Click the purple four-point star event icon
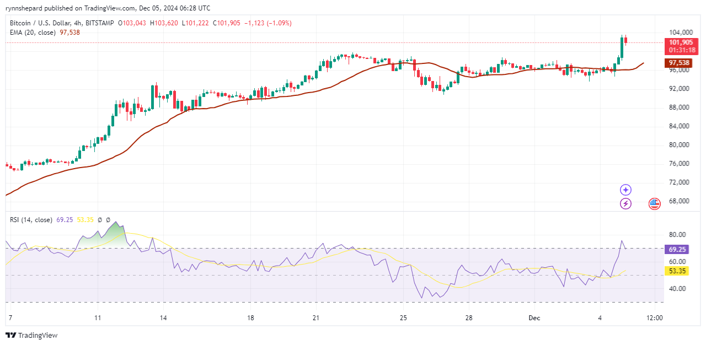The height and width of the screenshot is (345, 706). (x=625, y=190)
